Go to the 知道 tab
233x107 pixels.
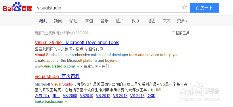click(x=89, y=21)
